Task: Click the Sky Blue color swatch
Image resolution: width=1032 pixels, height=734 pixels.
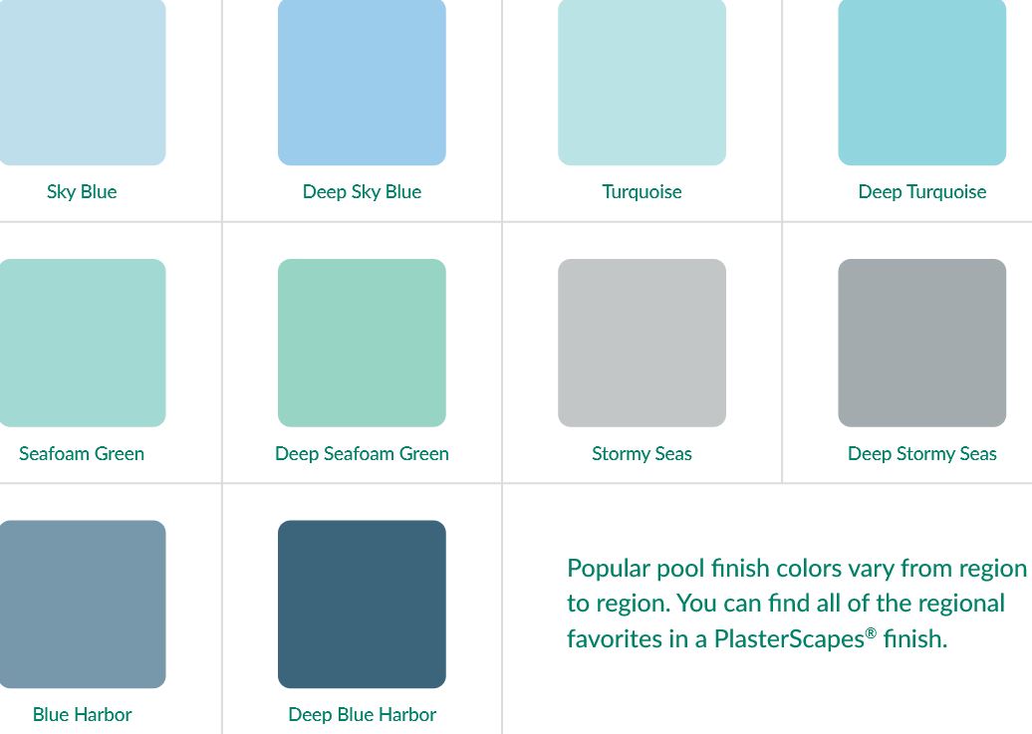Action: point(82,82)
